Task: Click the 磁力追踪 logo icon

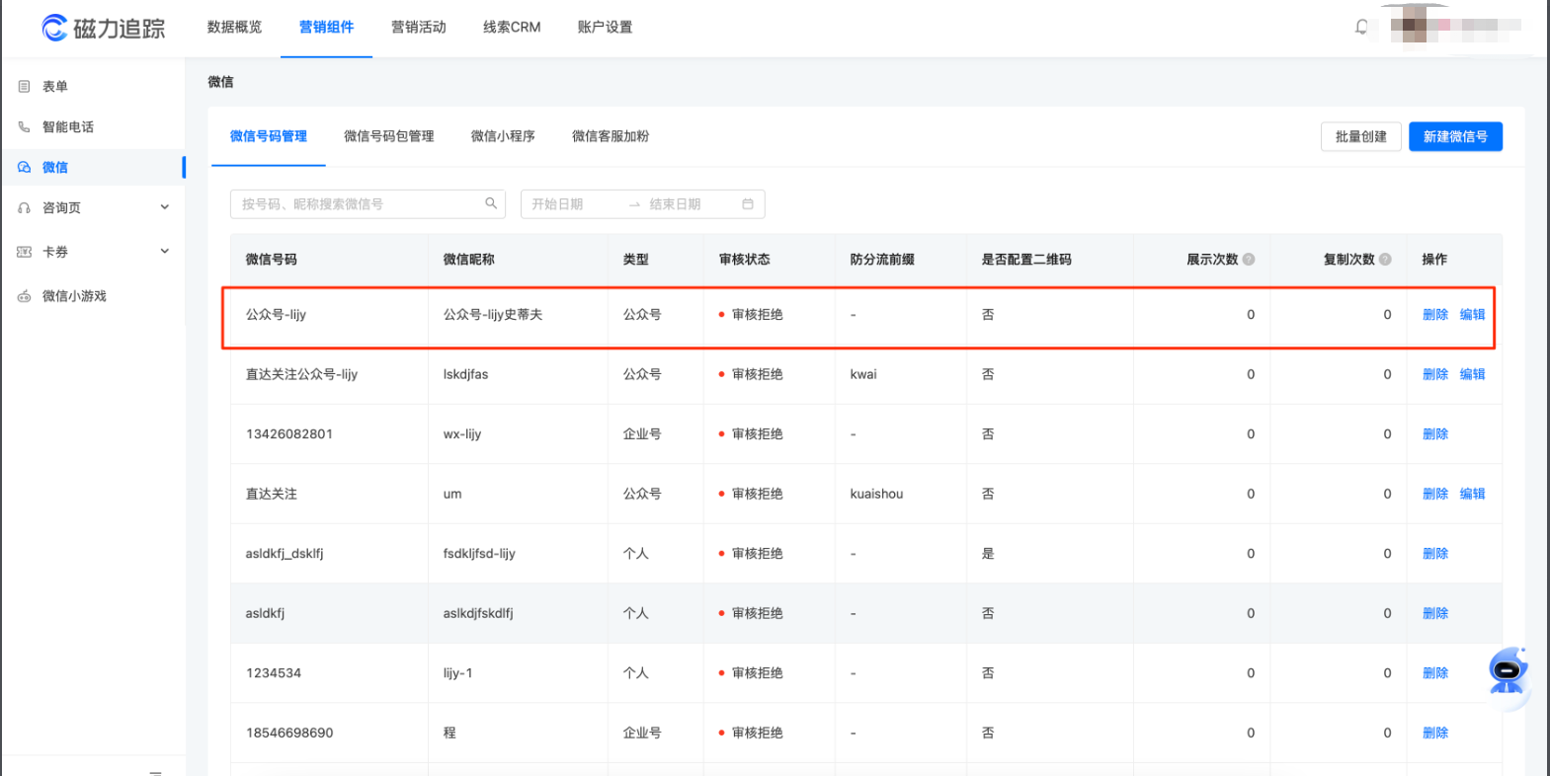Action: pos(54,28)
